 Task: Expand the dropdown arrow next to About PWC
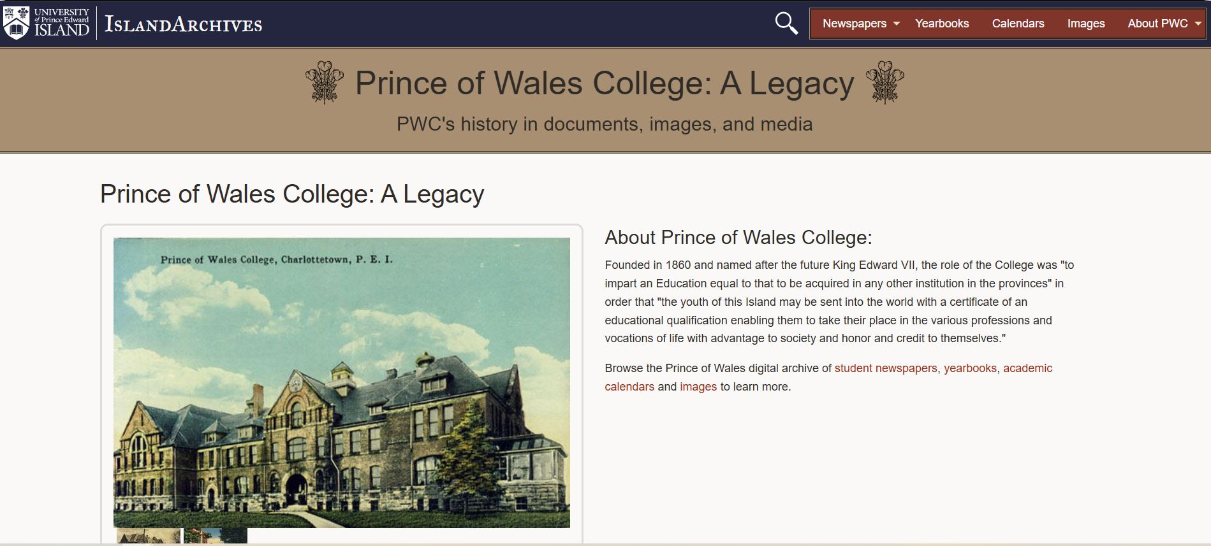(x=1198, y=24)
